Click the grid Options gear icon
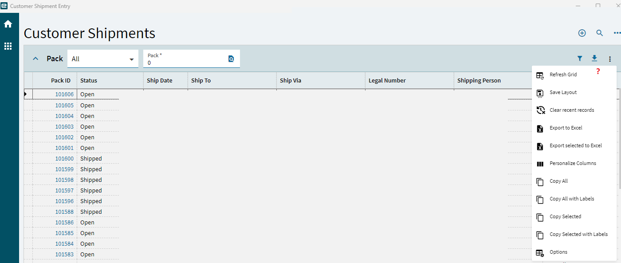Viewport: 621px width, 263px height. coord(540,253)
